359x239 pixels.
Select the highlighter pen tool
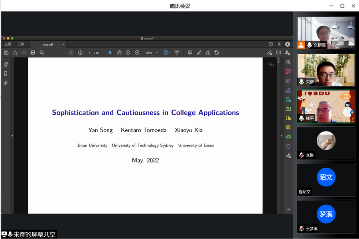[x=199, y=53]
